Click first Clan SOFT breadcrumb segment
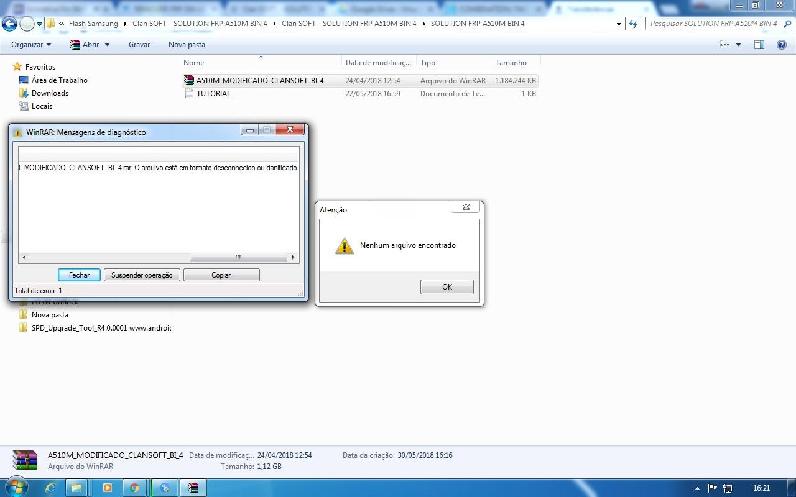 [201, 24]
